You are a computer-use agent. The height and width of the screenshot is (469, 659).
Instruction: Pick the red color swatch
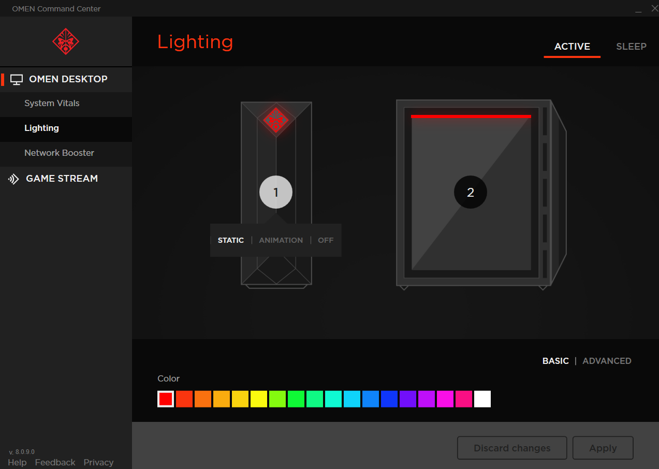[x=166, y=399]
